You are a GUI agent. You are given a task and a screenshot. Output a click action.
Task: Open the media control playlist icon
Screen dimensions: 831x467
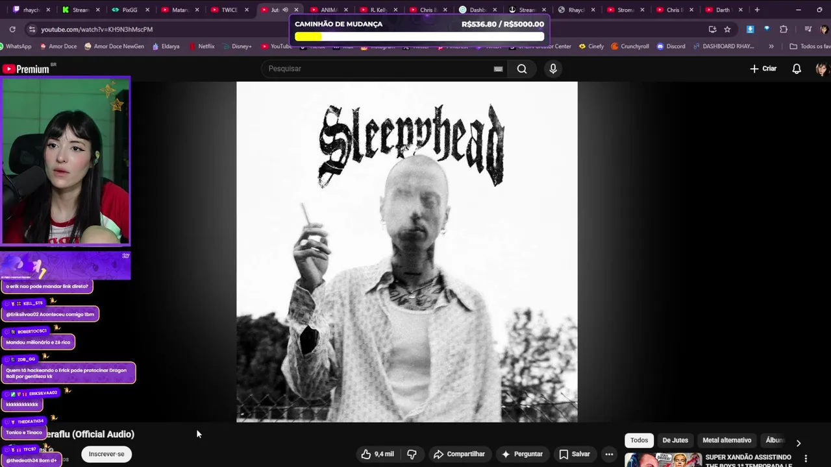[808, 29]
